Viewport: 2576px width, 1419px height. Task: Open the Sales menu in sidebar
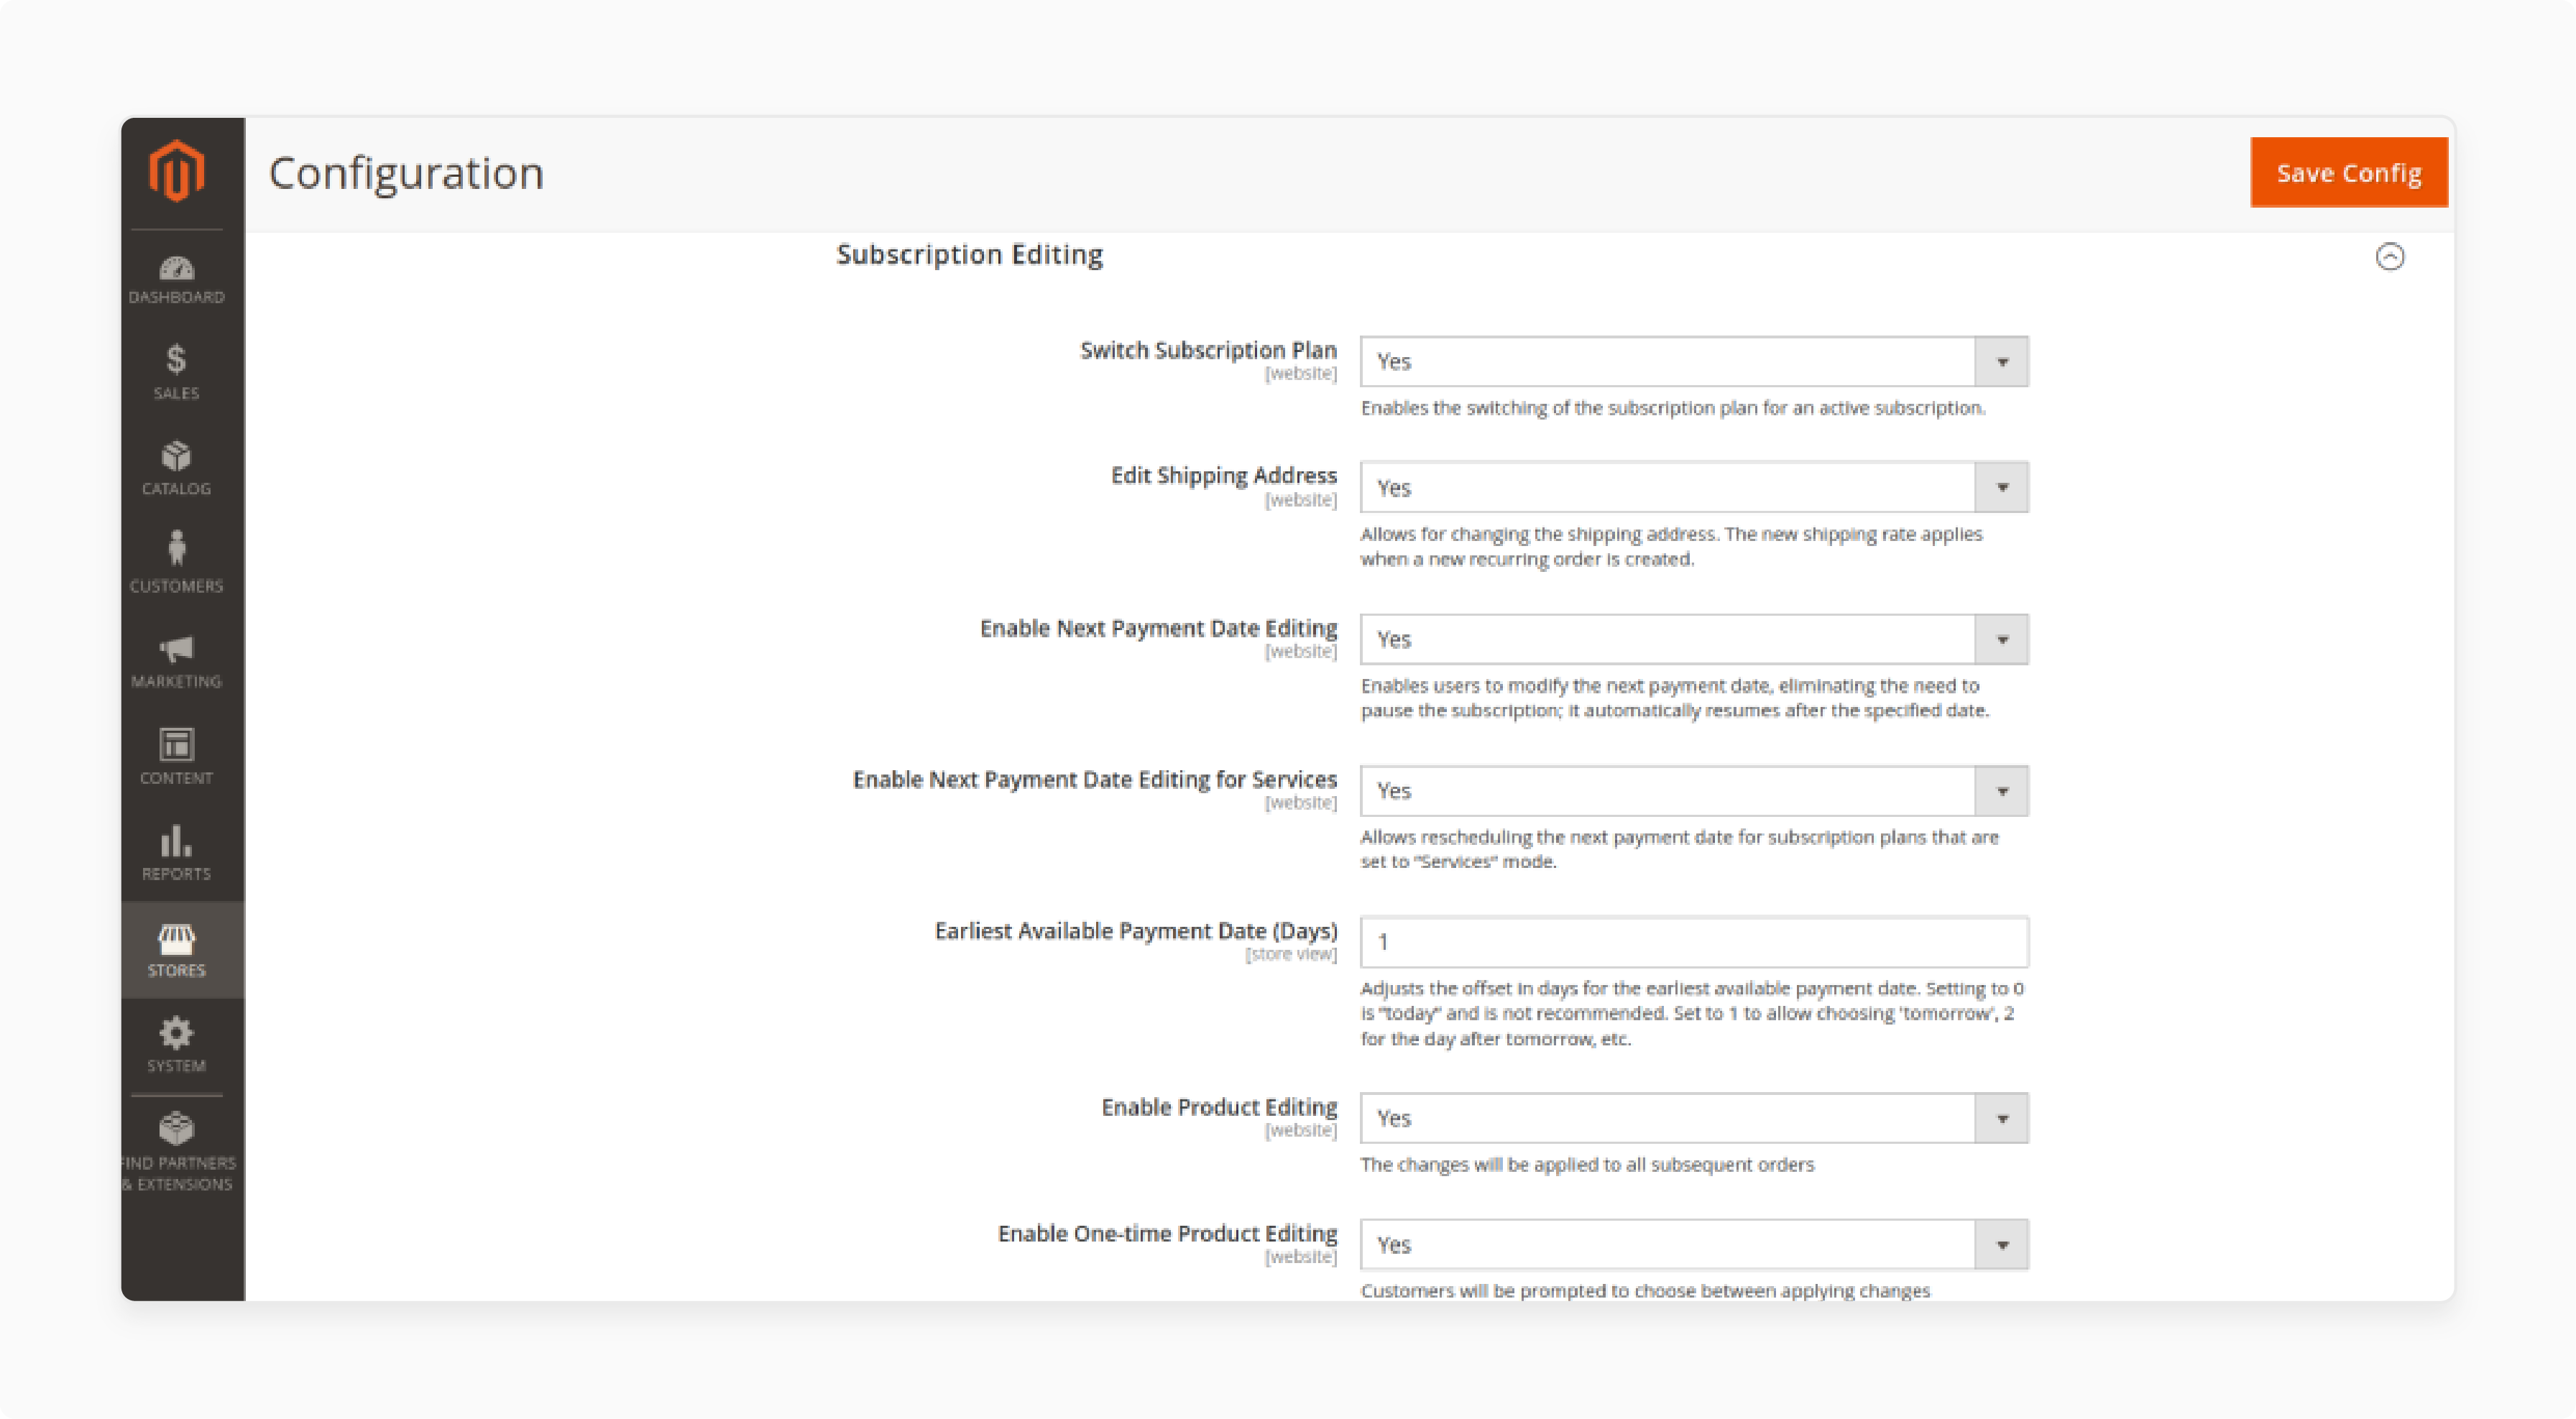tap(177, 371)
